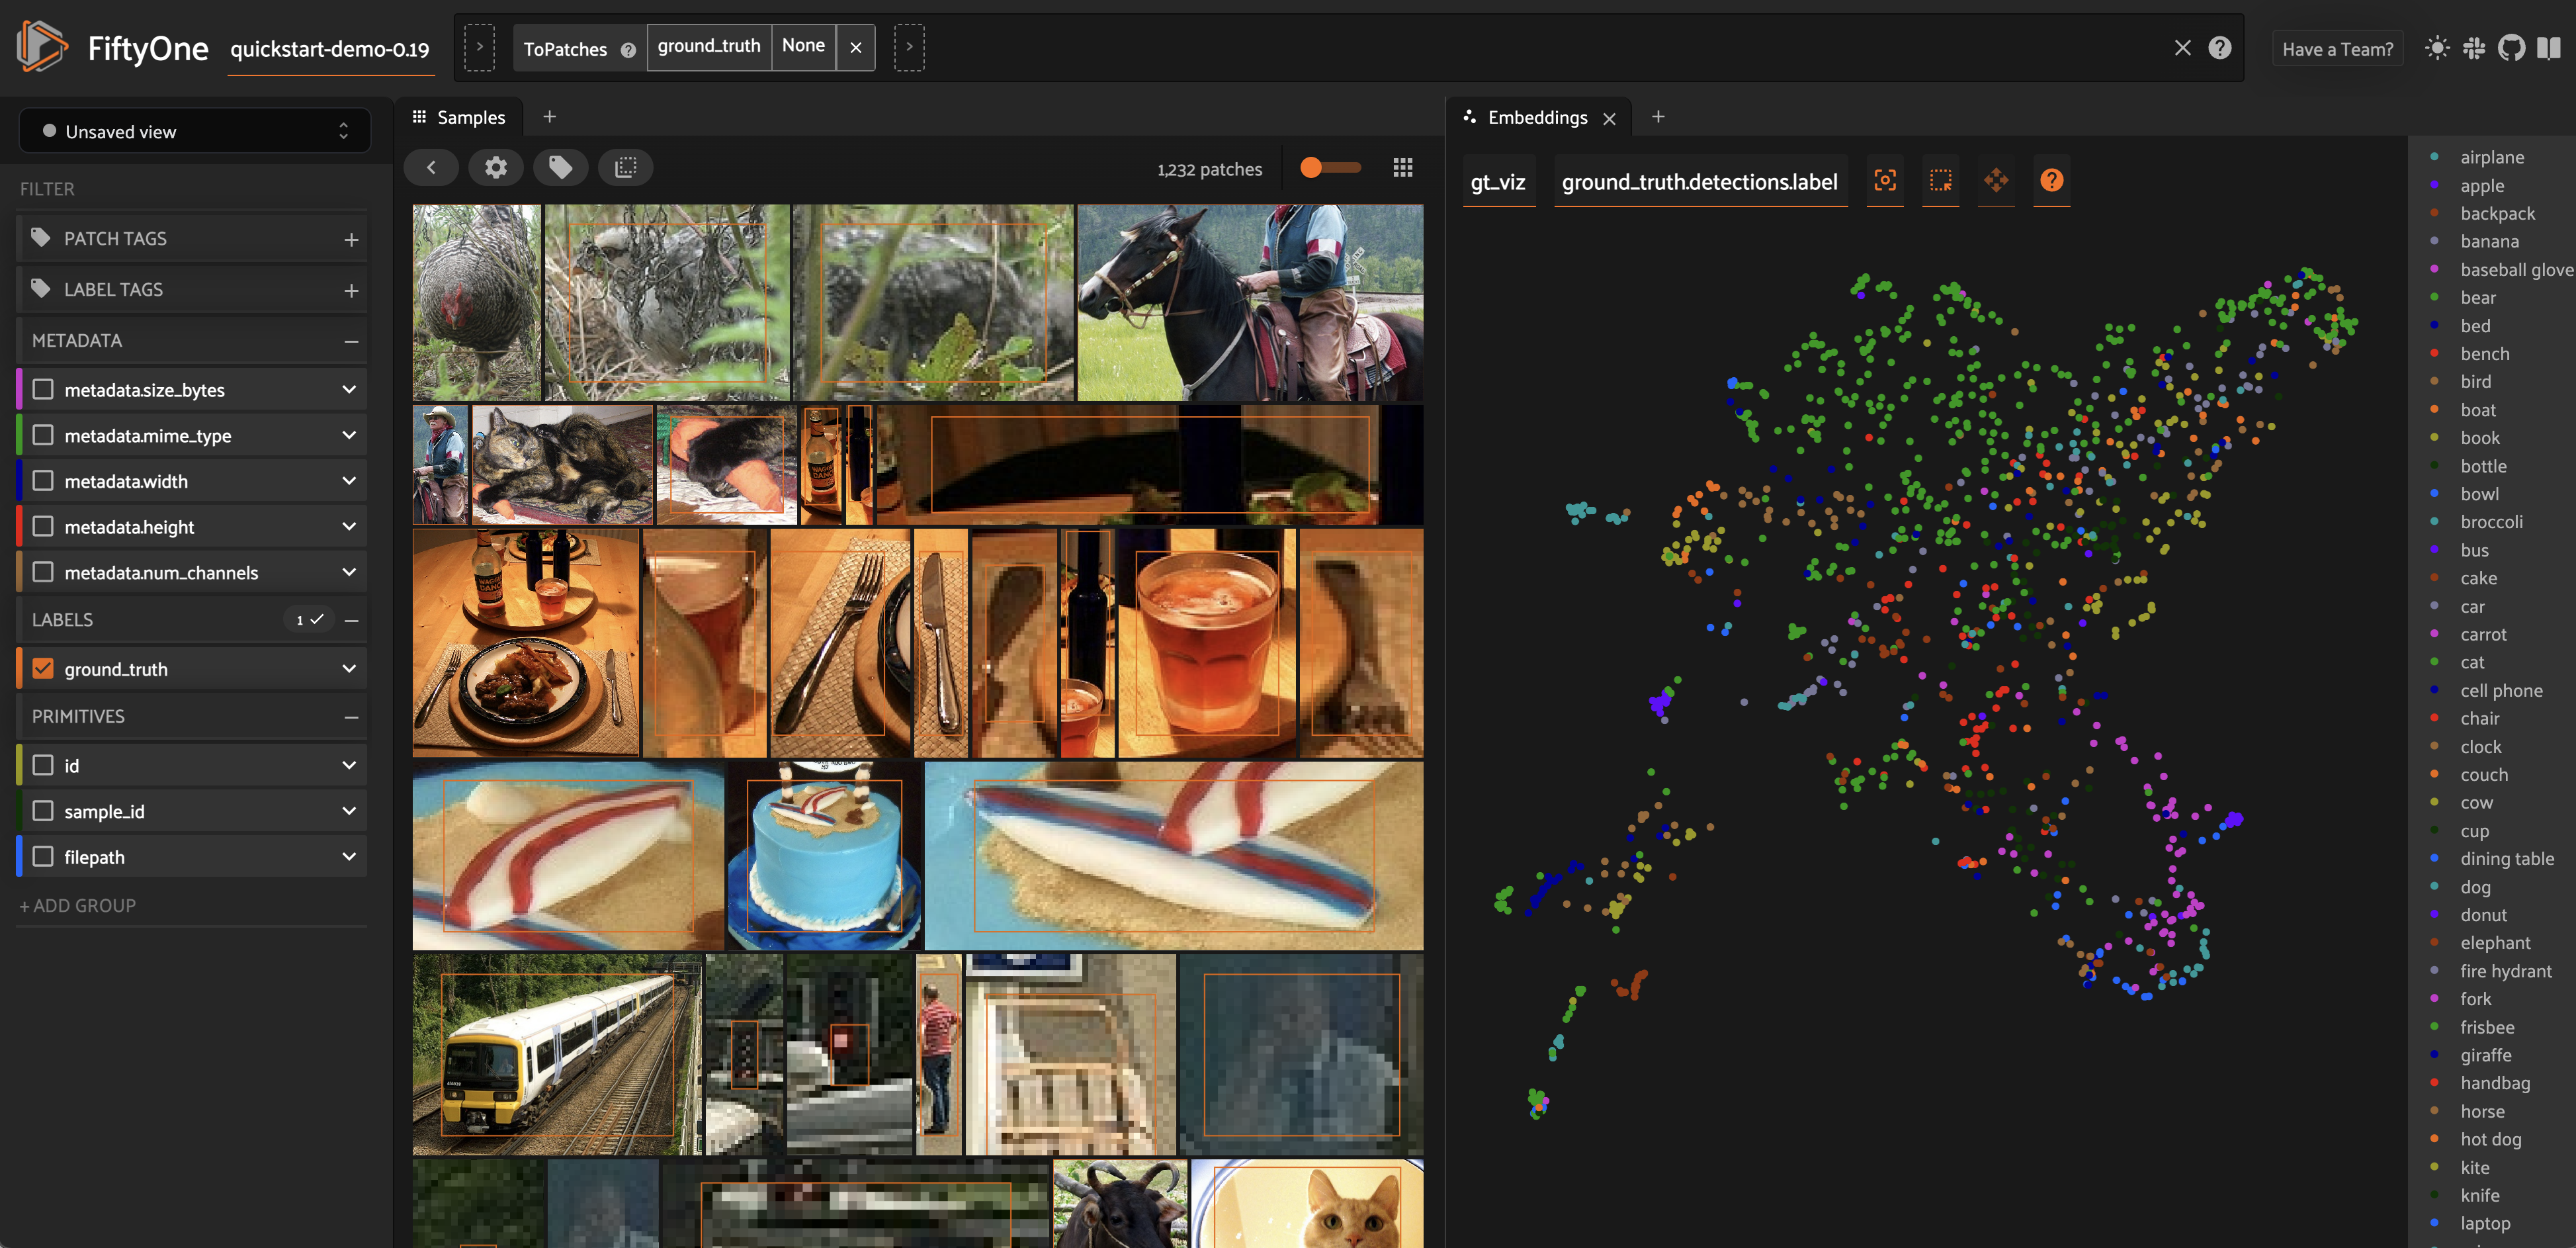This screenshot has height=1248, width=2576.
Task: Click + ADD GROUP in sidebar
Action: pos(78,905)
